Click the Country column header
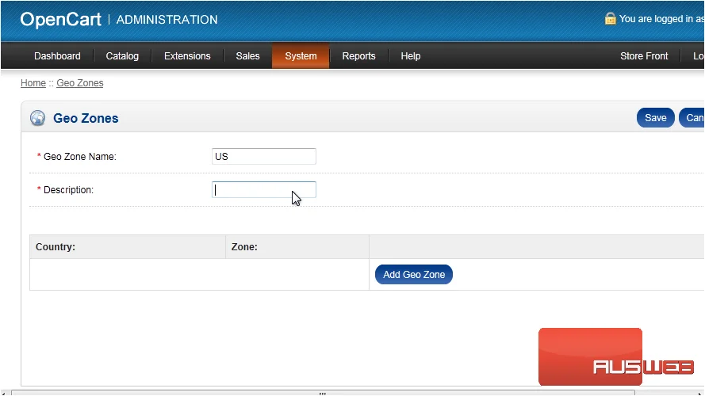Screen dimensions: 705x396 click(56, 247)
